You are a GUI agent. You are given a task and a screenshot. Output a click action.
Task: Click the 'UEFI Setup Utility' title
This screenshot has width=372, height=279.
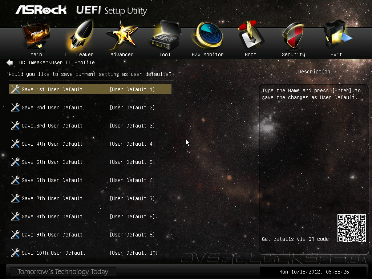click(112, 11)
